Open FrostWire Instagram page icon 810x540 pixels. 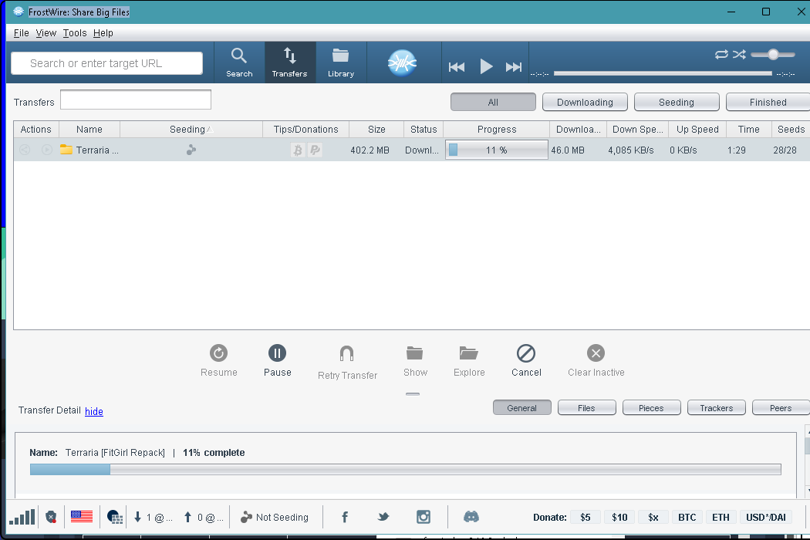[x=423, y=517]
